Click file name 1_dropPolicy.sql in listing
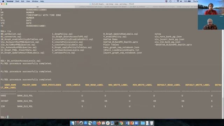The image size is (224, 126). click(62, 34)
